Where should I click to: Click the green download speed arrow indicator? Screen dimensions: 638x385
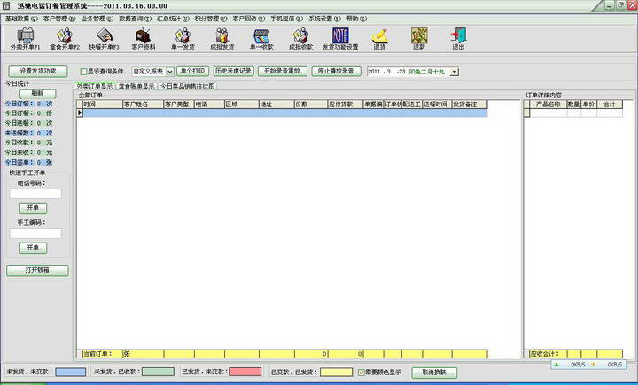[556, 365]
